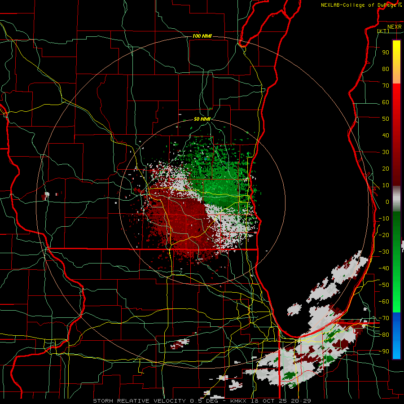Click the -20 value on the velocity scale

click(384, 235)
